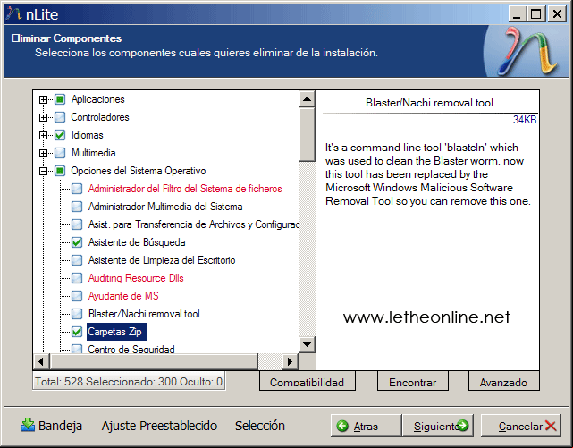
Task: Check Administrador Multimedia del Sistema checkbox
Action: 77,207
